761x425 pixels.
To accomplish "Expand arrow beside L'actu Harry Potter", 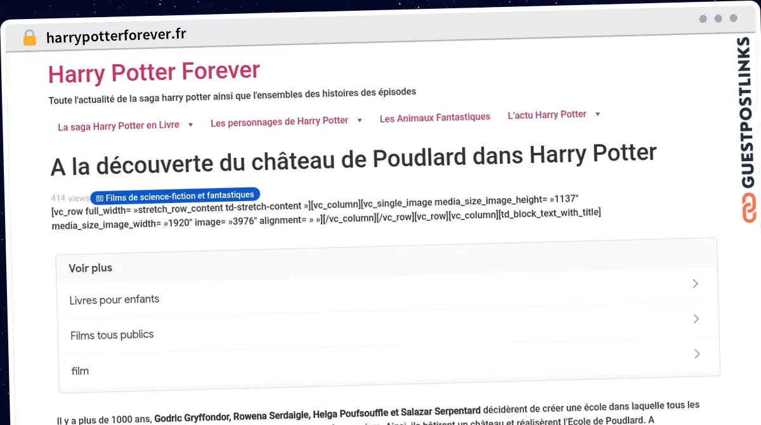I will (x=597, y=114).
